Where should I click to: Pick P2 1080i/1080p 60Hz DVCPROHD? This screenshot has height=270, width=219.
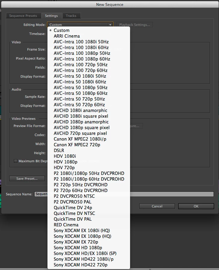89,179
